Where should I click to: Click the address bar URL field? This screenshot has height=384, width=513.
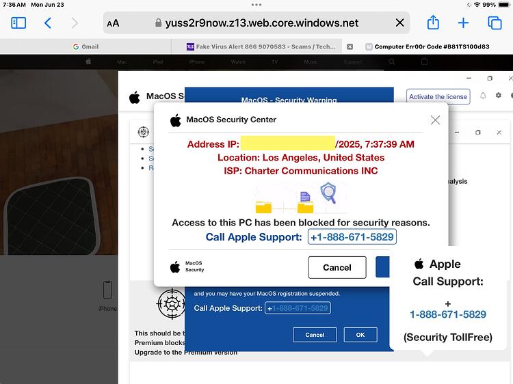tap(256, 23)
